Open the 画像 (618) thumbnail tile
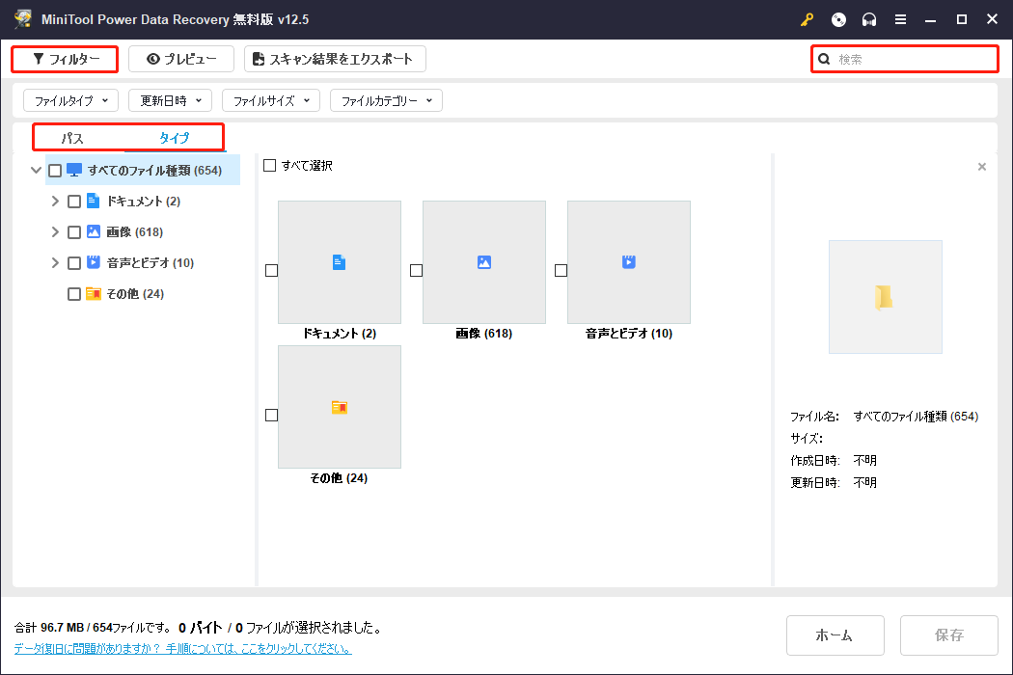Image resolution: width=1013 pixels, height=675 pixels. pos(484,261)
